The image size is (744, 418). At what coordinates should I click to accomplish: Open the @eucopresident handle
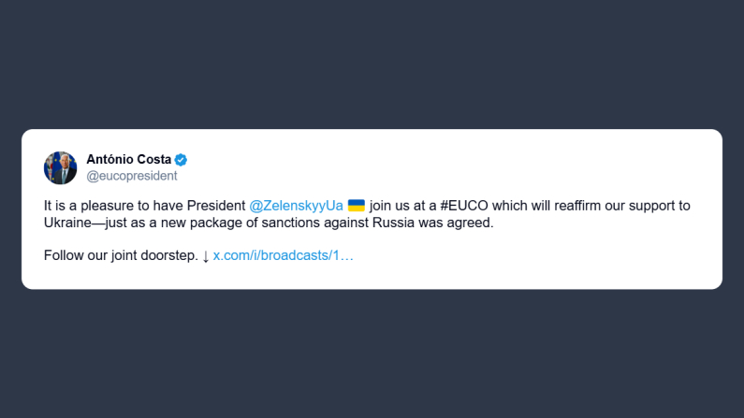coord(131,175)
